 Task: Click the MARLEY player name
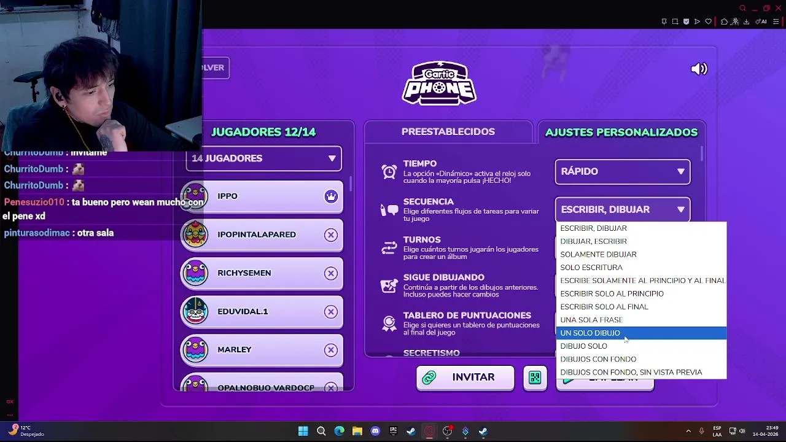point(235,350)
